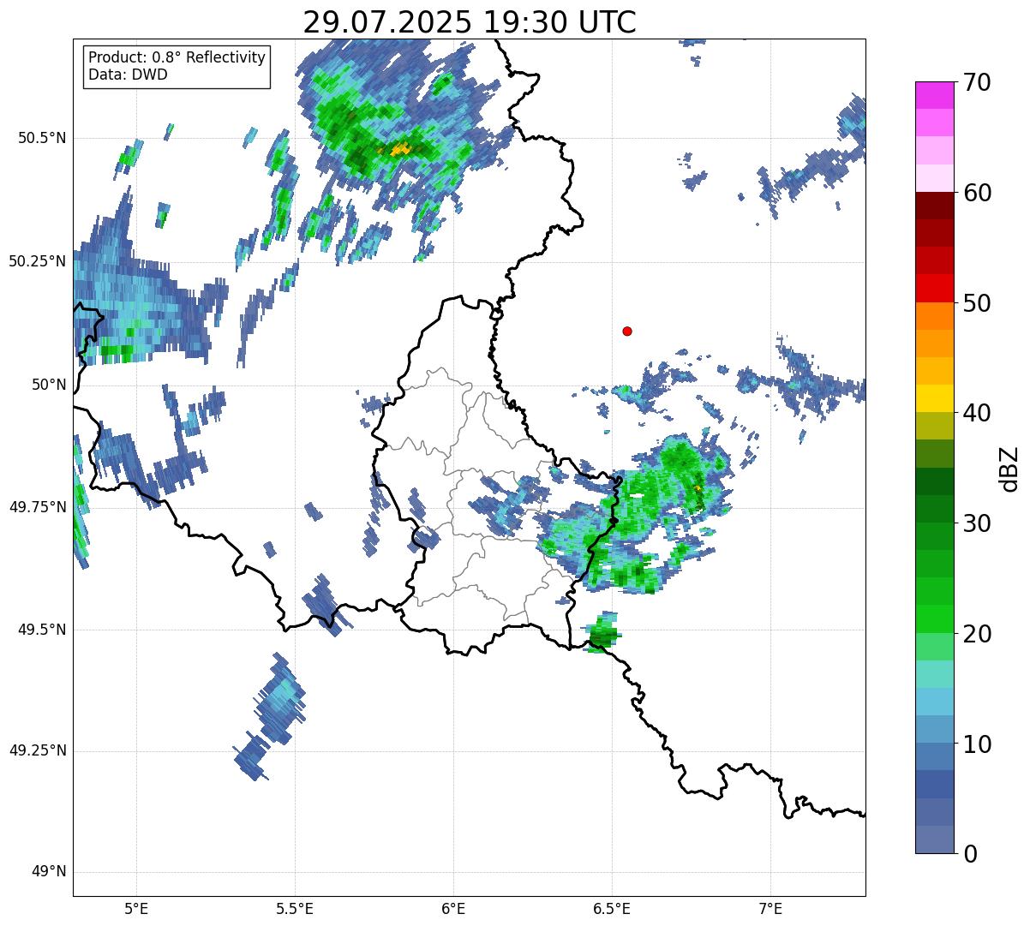Pick the slate-blue bottom colorbar segment at 0

[933, 839]
